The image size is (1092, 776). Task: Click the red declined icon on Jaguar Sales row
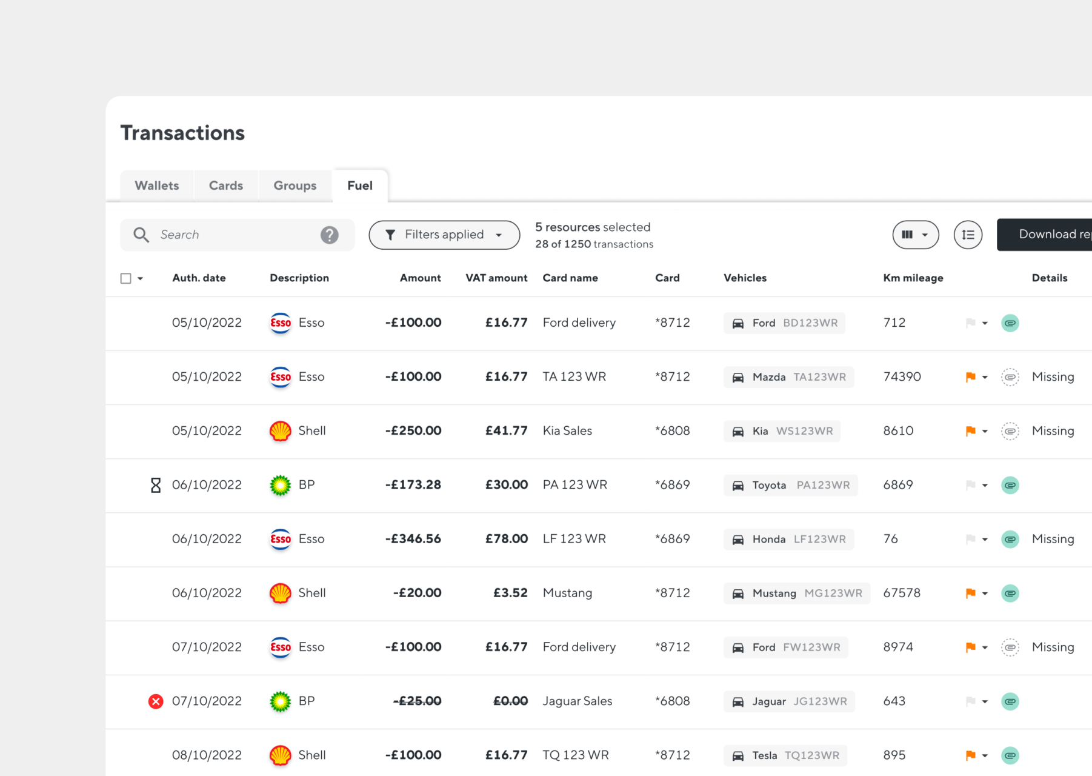(156, 701)
